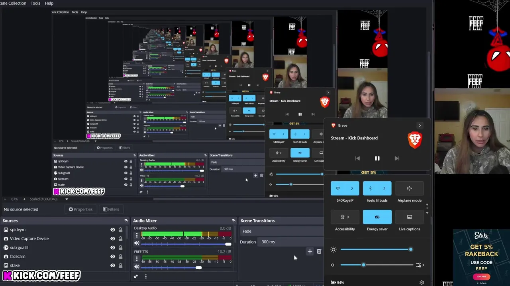
Task: Open the Tools menu
Action: coord(35,3)
